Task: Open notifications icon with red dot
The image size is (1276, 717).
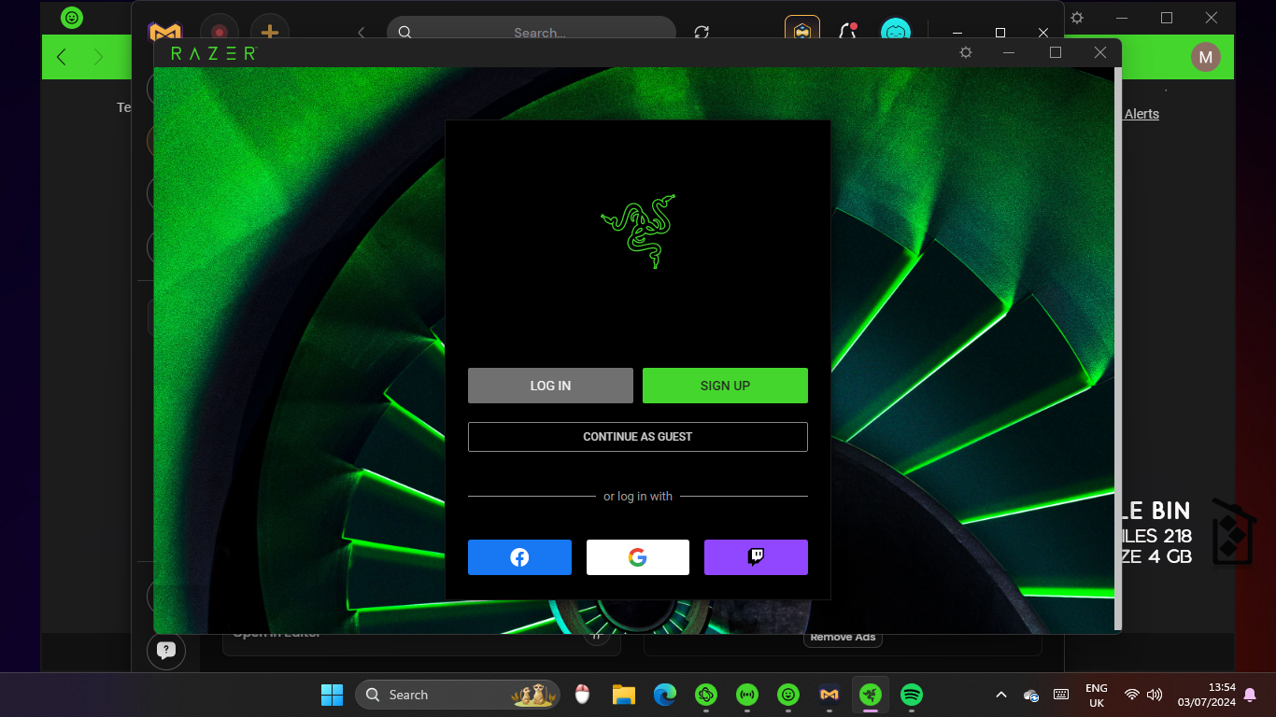Action: pyautogui.click(x=848, y=32)
